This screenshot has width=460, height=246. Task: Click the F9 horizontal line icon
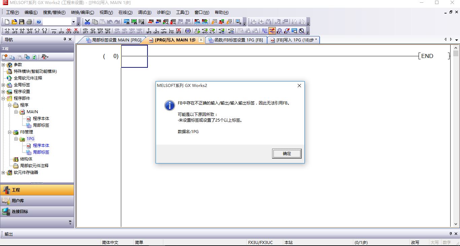54,31
